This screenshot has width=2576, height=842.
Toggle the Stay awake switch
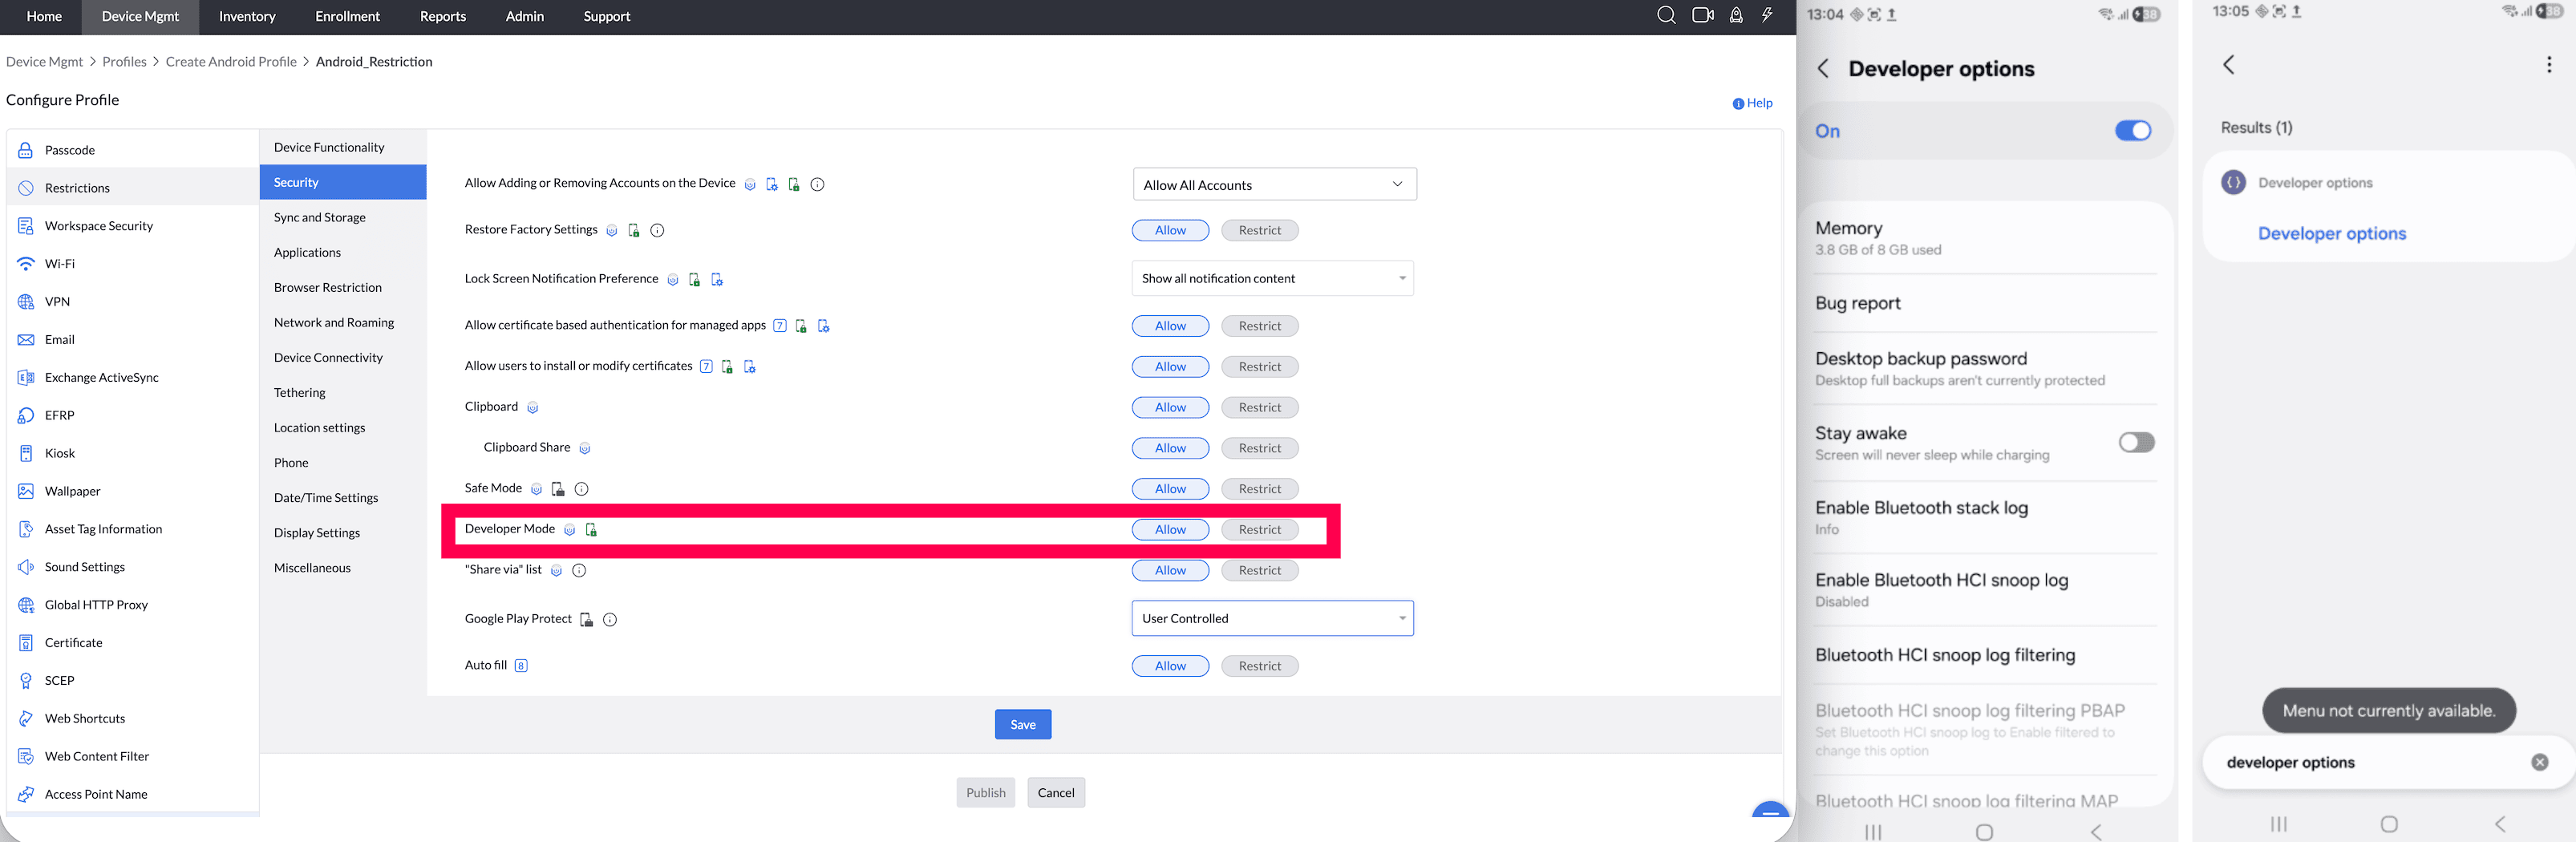[2136, 443]
